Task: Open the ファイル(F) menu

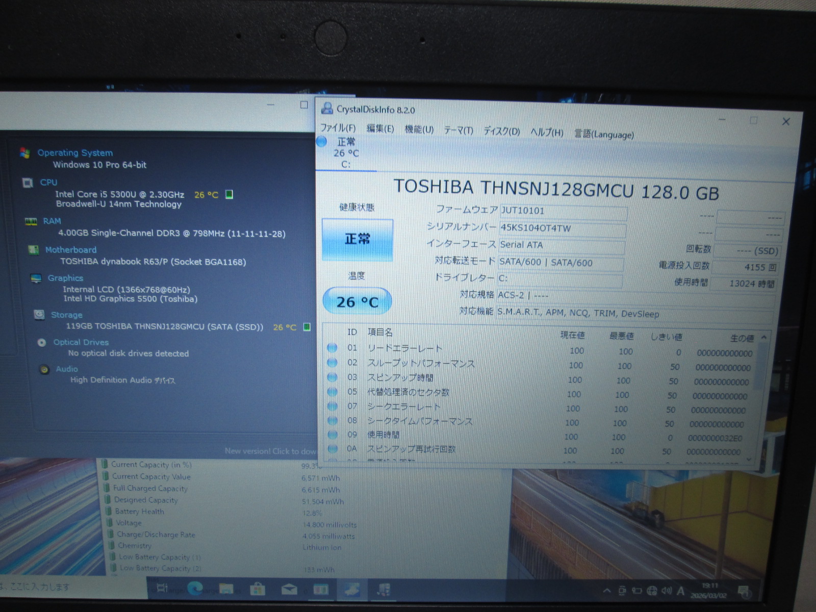Action: click(338, 127)
